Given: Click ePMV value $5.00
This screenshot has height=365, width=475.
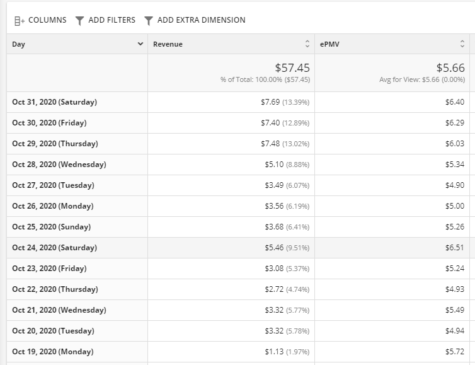Looking at the screenshot, I should [455, 206].
